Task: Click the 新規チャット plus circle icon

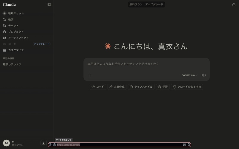Action: [4, 13]
